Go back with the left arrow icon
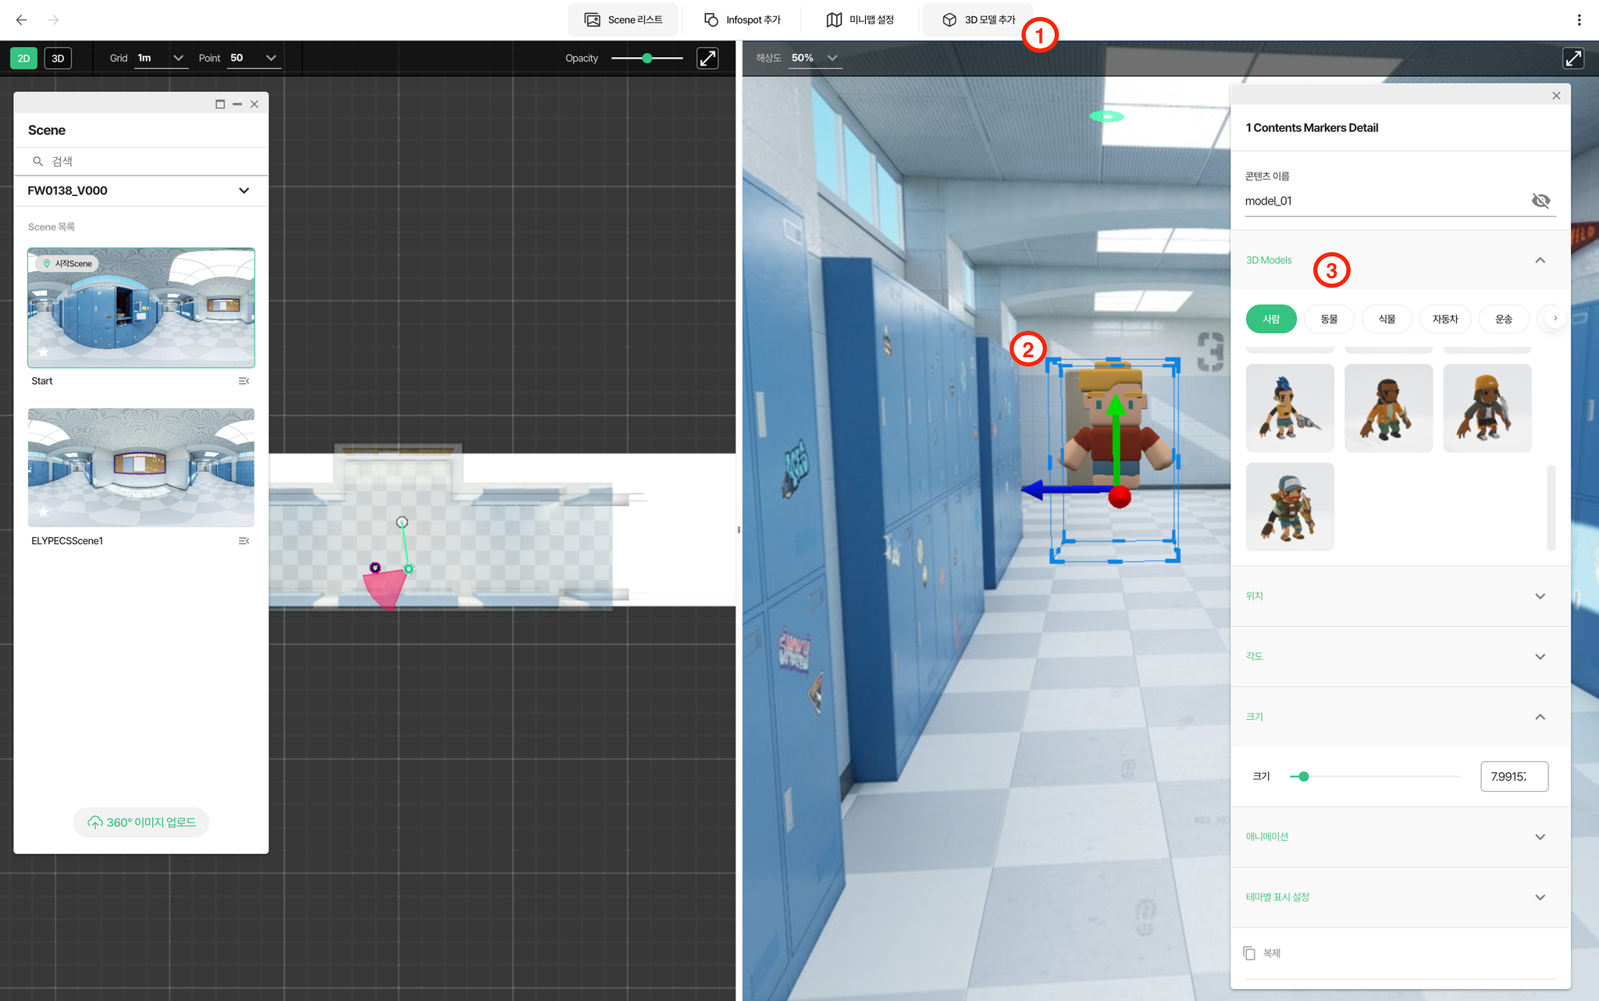 21,20
